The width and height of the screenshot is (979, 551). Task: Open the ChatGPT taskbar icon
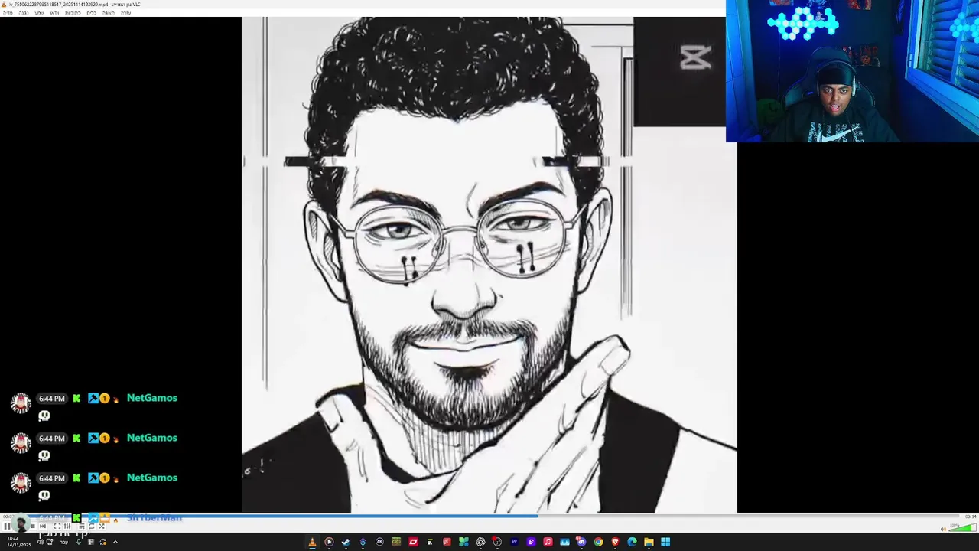point(480,542)
